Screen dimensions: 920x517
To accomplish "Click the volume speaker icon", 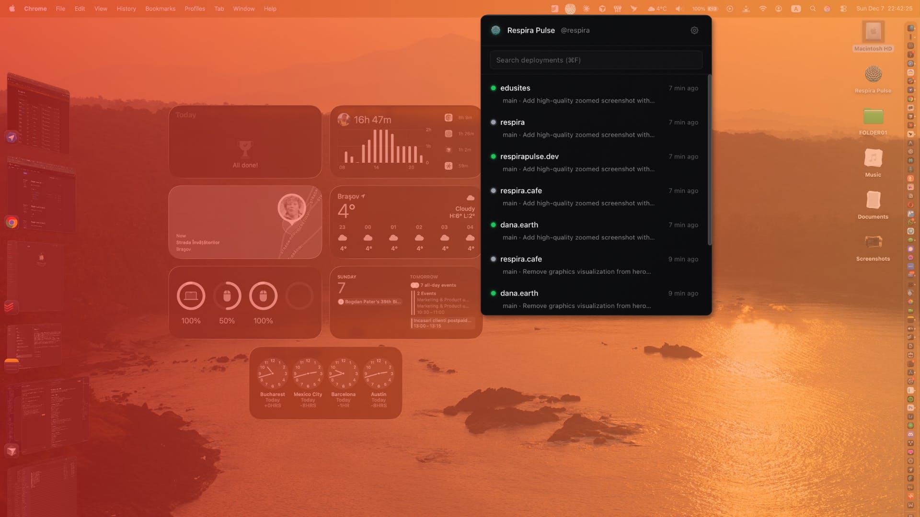I will [x=679, y=9].
